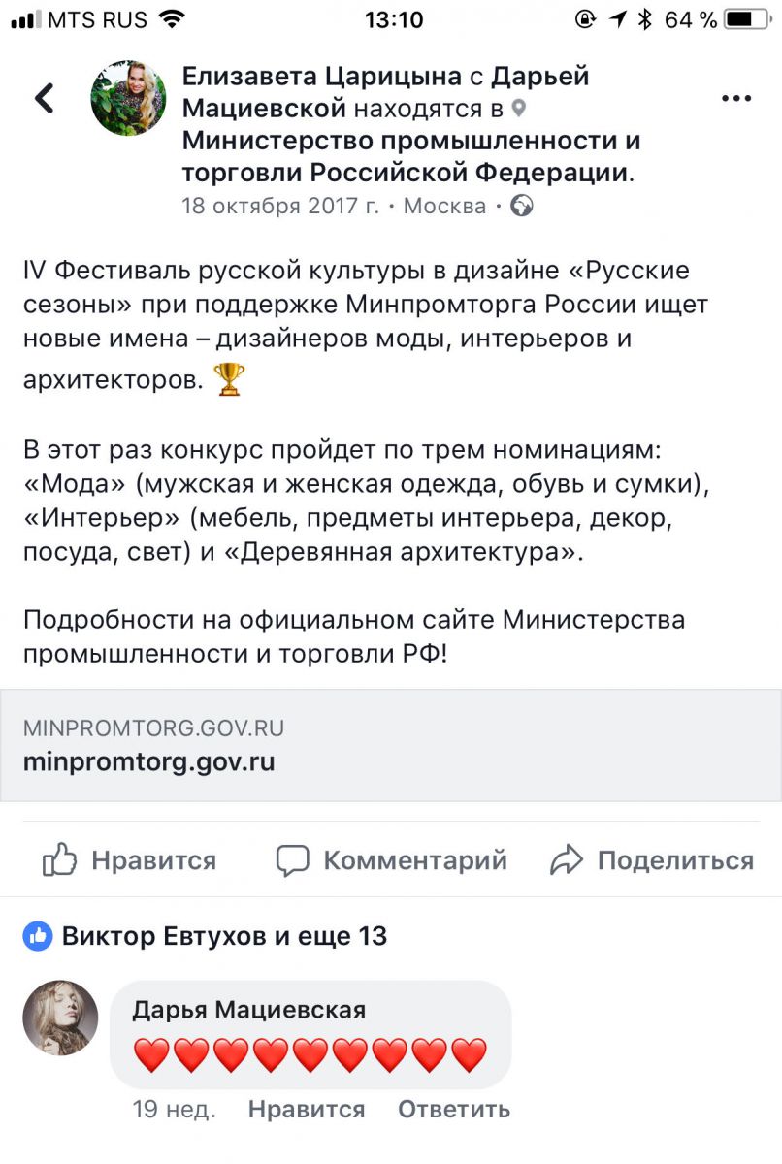The width and height of the screenshot is (782, 1164).
Task: Tap Дарья Мациевская's comment avatar
Action: click(60, 1017)
